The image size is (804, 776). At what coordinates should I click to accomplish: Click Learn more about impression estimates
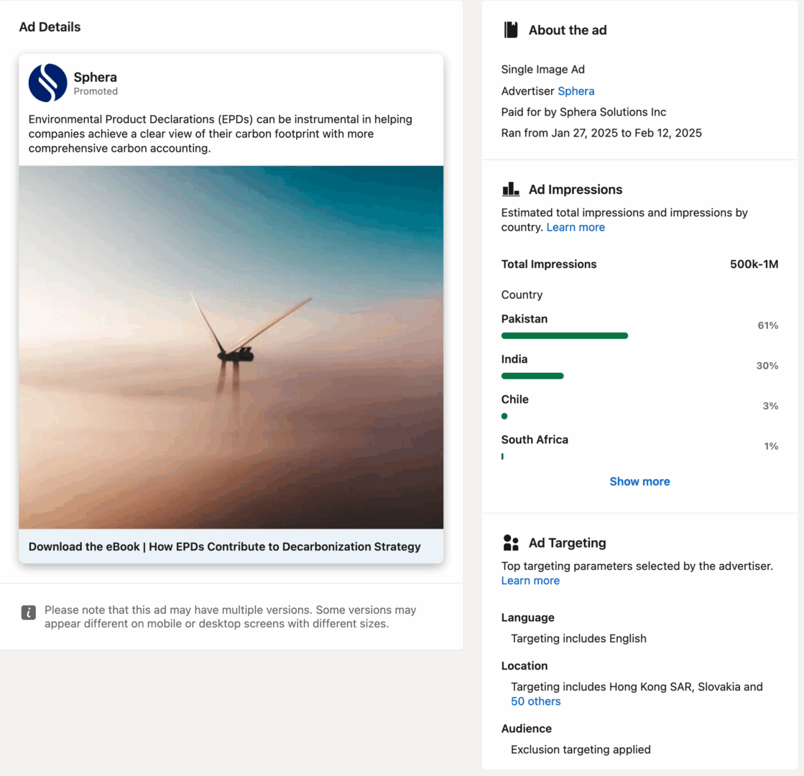[575, 227]
